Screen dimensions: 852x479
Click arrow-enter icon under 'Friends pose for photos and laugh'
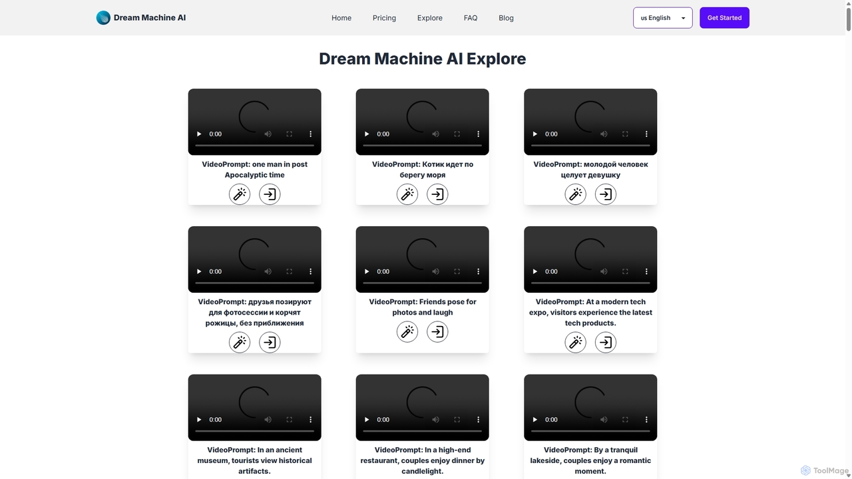(x=437, y=332)
